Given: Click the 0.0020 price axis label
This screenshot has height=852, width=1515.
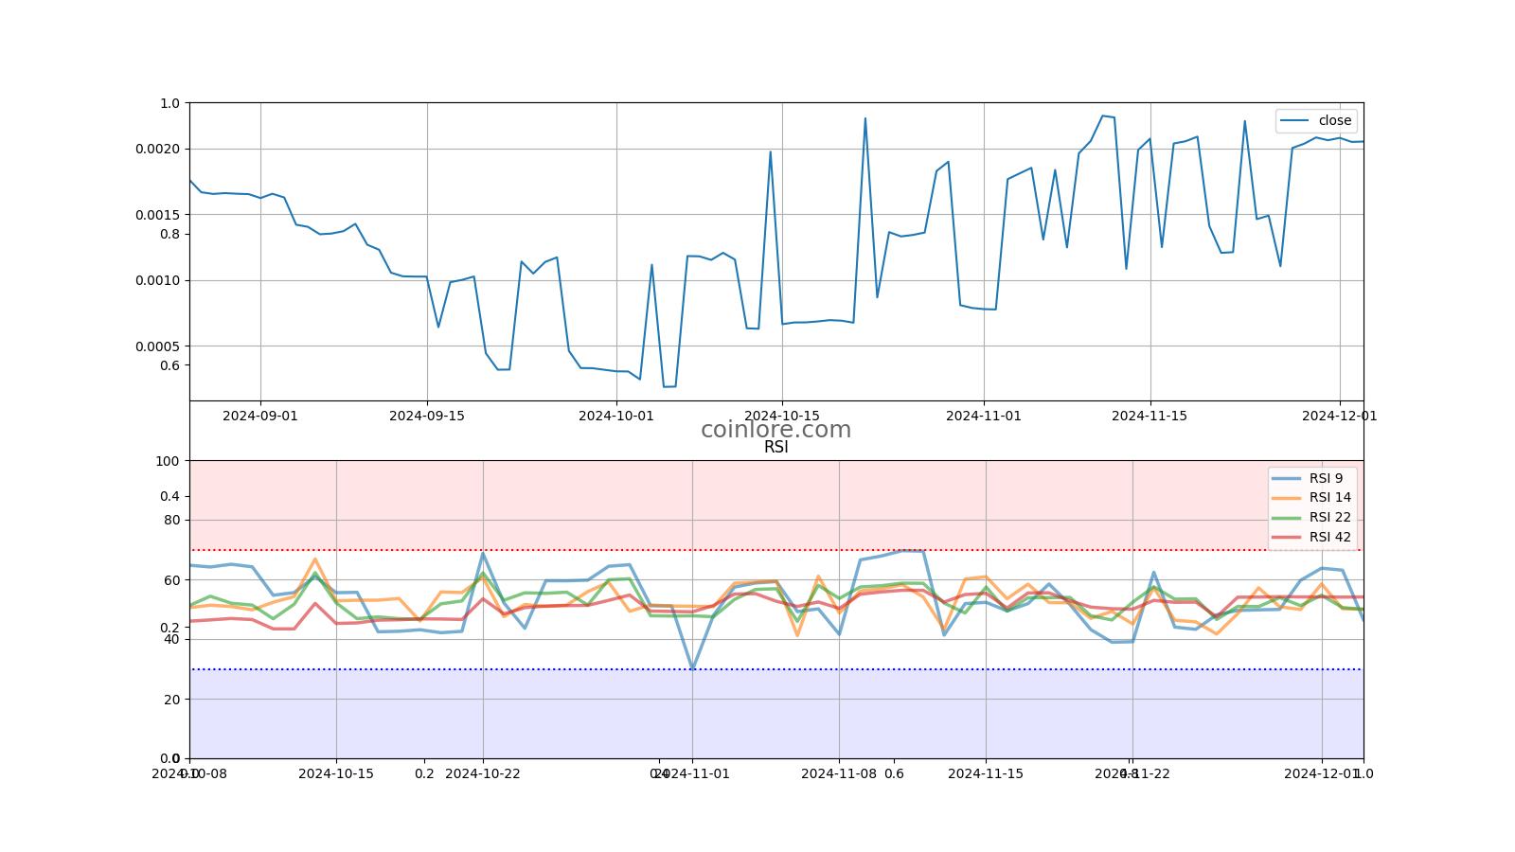Looking at the screenshot, I should click(x=157, y=150).
